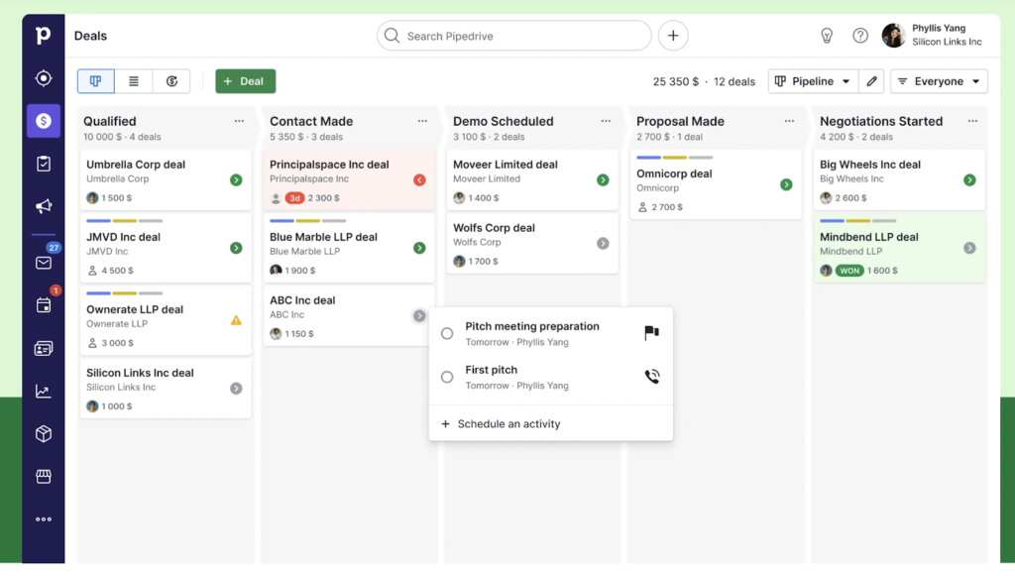Open the Activities calendar icon in sidebar
The width and height of the screenshot is (1015, 576).
click(43, 306)
